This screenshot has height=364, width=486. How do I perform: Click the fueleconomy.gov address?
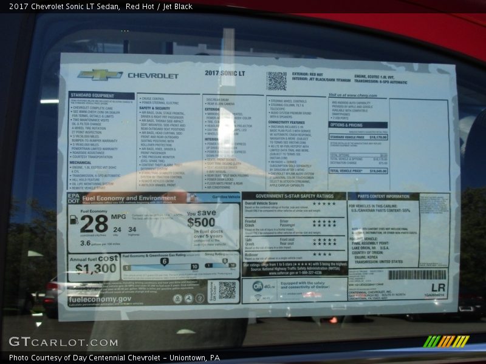[x=100, y=299]
